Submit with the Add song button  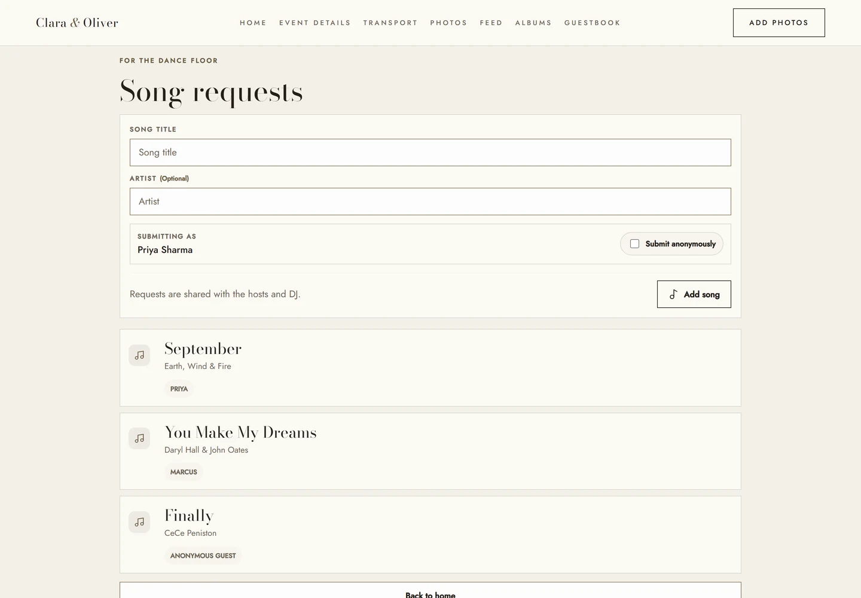694,294
